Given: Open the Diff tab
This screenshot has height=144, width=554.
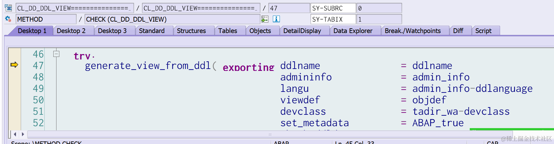Looking at the screenshot, I should point(458,31).
